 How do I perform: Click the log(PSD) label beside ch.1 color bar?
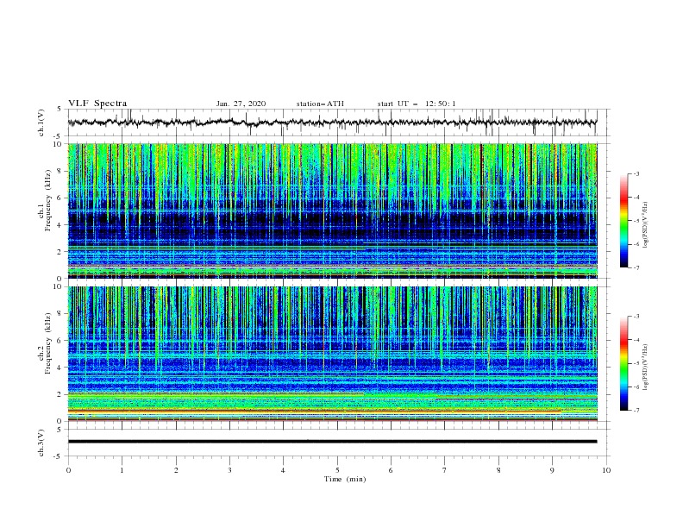tap(645, 225)
